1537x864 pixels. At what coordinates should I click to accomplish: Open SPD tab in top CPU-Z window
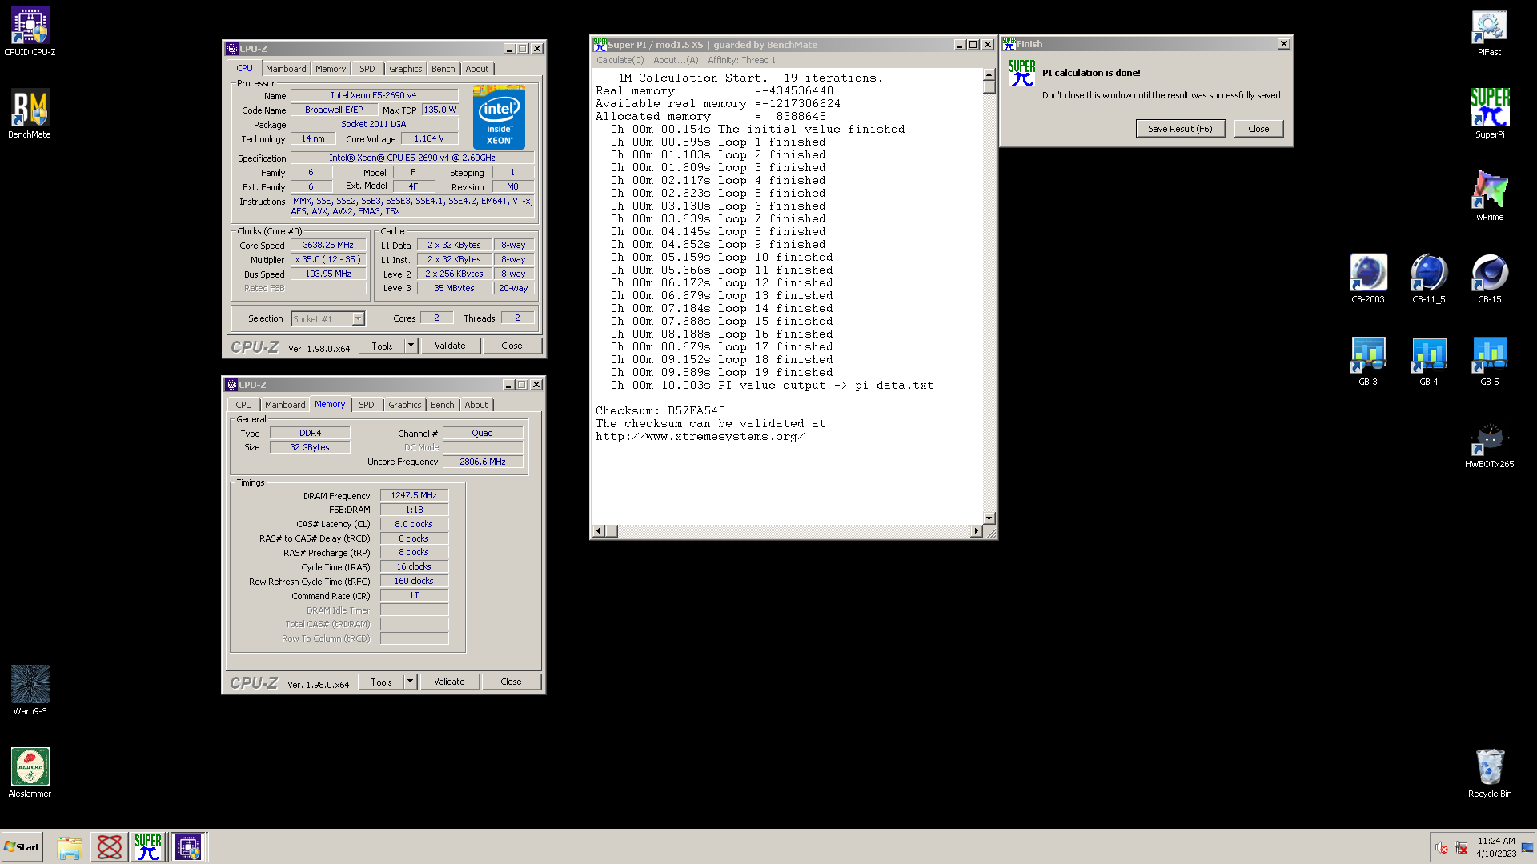click(367, 69)
